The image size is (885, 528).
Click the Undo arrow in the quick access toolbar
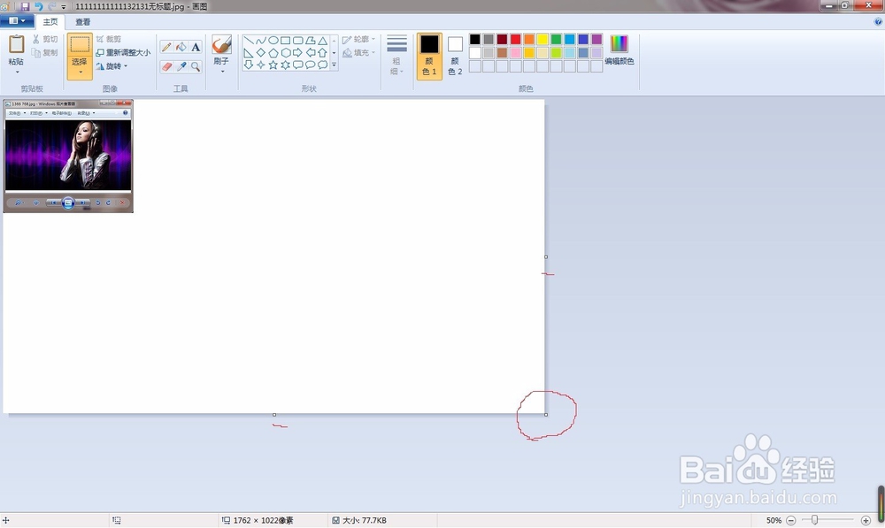pyautogui.click(x=38, y=6)
